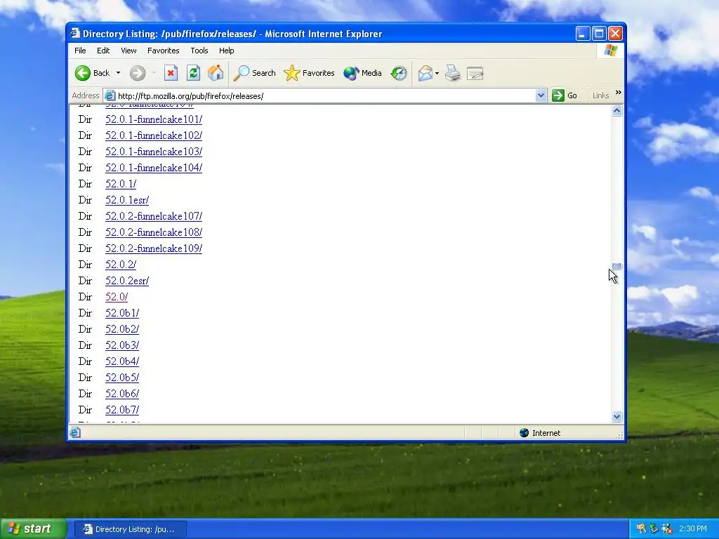719x539 pixels.
Task: Click the Directory Listing taskbar button
Action: 130,529
